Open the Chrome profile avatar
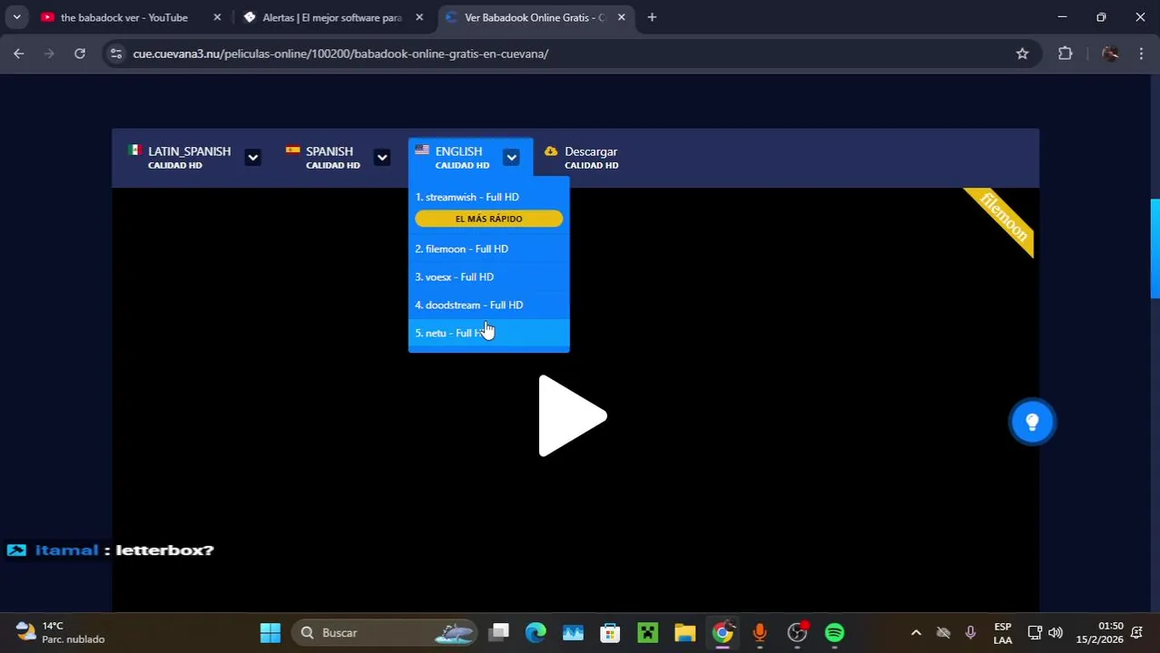Viewport: 1160px width, 653px height. pos(1109,54)
